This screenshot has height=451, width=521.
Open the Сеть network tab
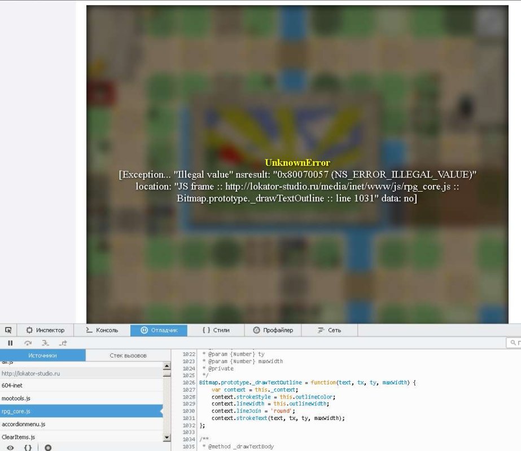[x=330, y=330]
